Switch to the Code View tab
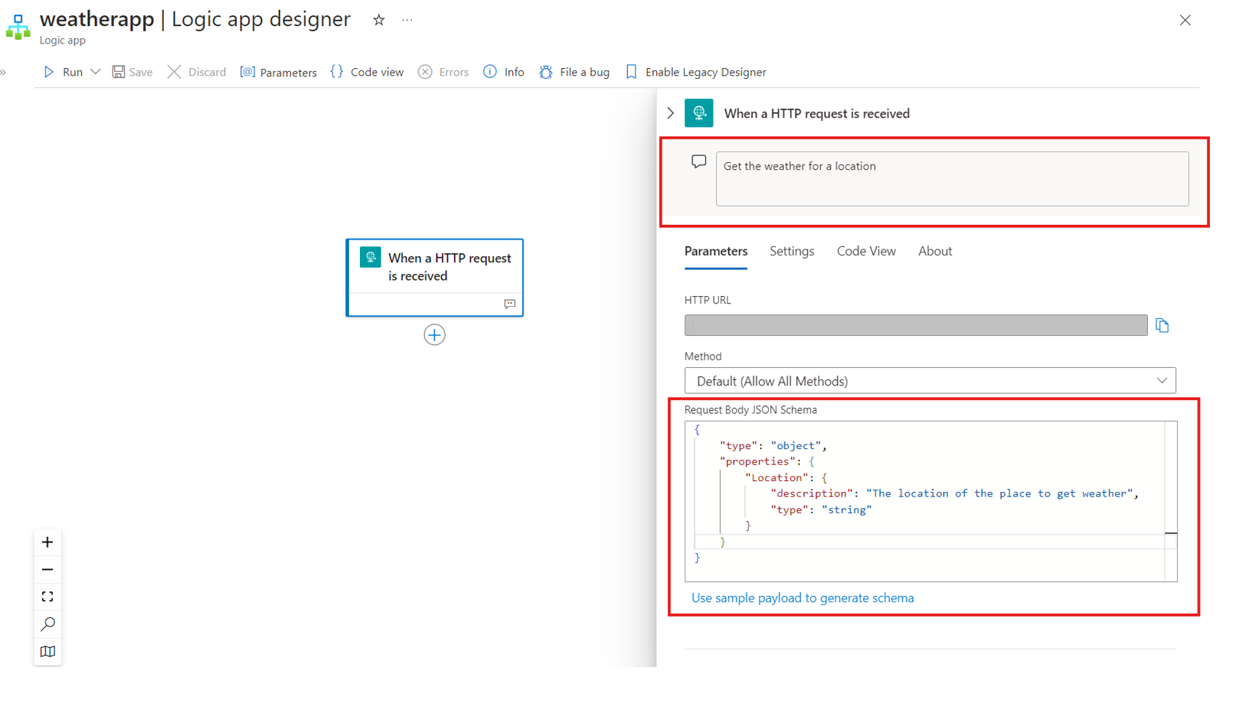Screen dimensions: 1239x703 [865, 252]
